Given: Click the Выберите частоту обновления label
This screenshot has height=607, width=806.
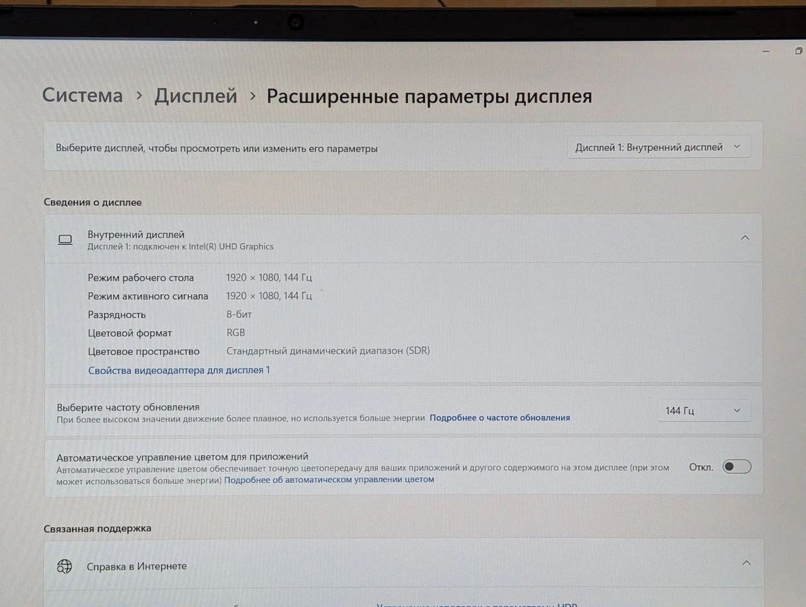Looking at the screenshot, I should 128,407.
